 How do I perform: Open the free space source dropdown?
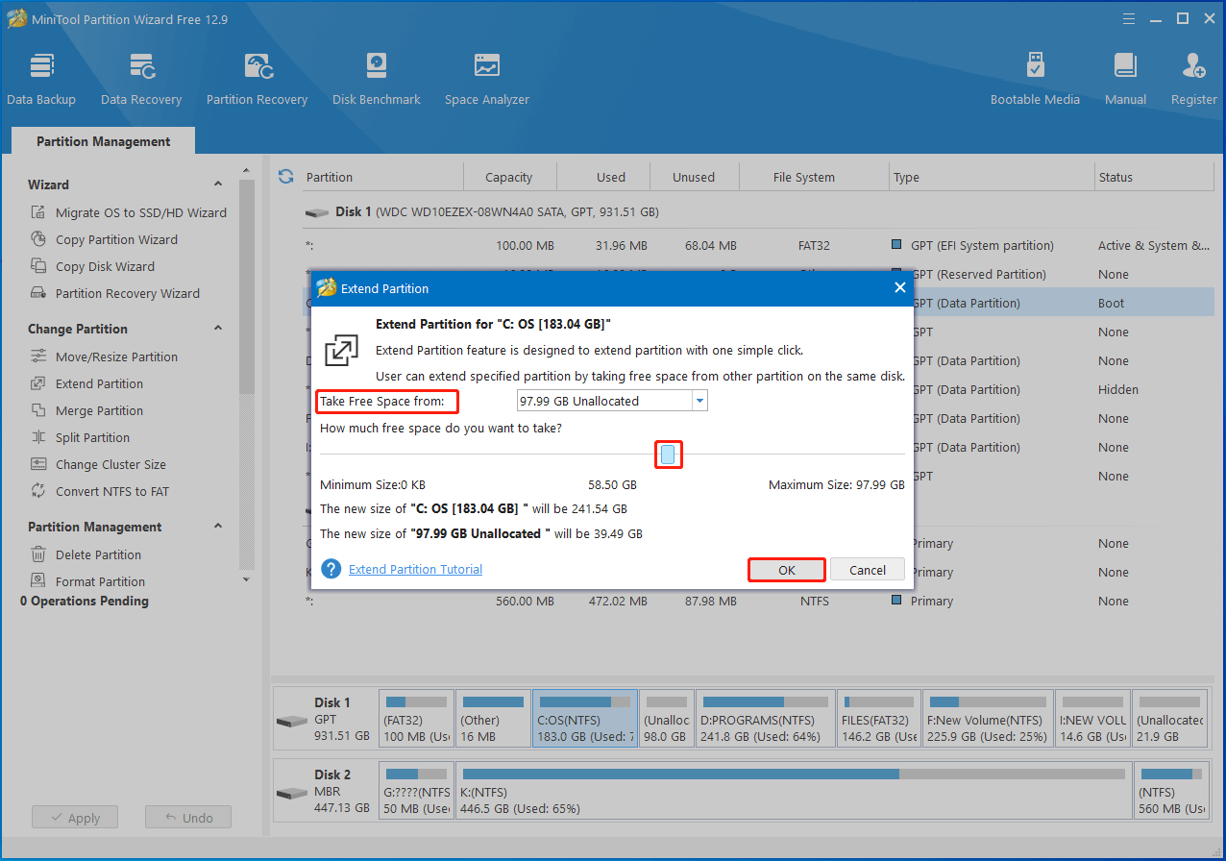(699, 400)
